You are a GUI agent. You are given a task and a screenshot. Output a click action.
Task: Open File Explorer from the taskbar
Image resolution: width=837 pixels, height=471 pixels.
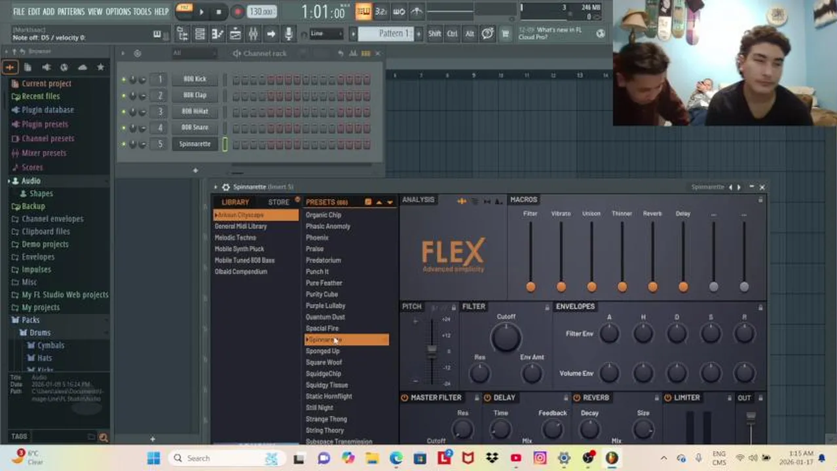click(x=372, y=458)
